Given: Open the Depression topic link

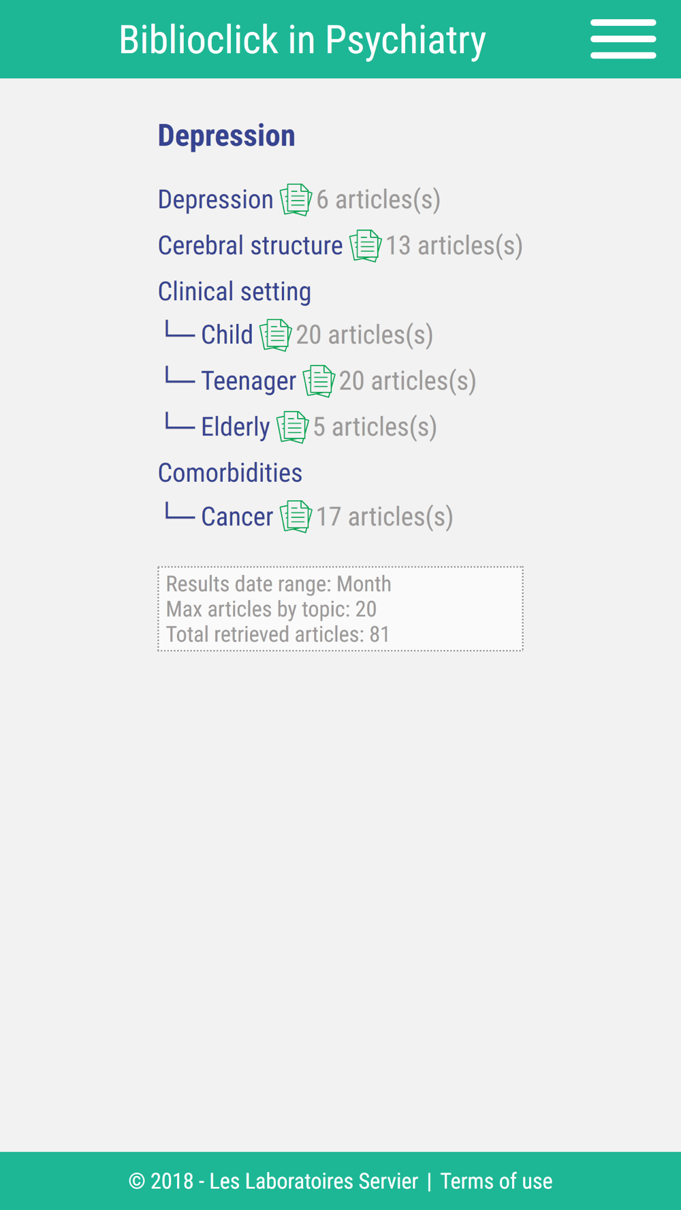Looking at the screenshot, I should coord(215,200).
